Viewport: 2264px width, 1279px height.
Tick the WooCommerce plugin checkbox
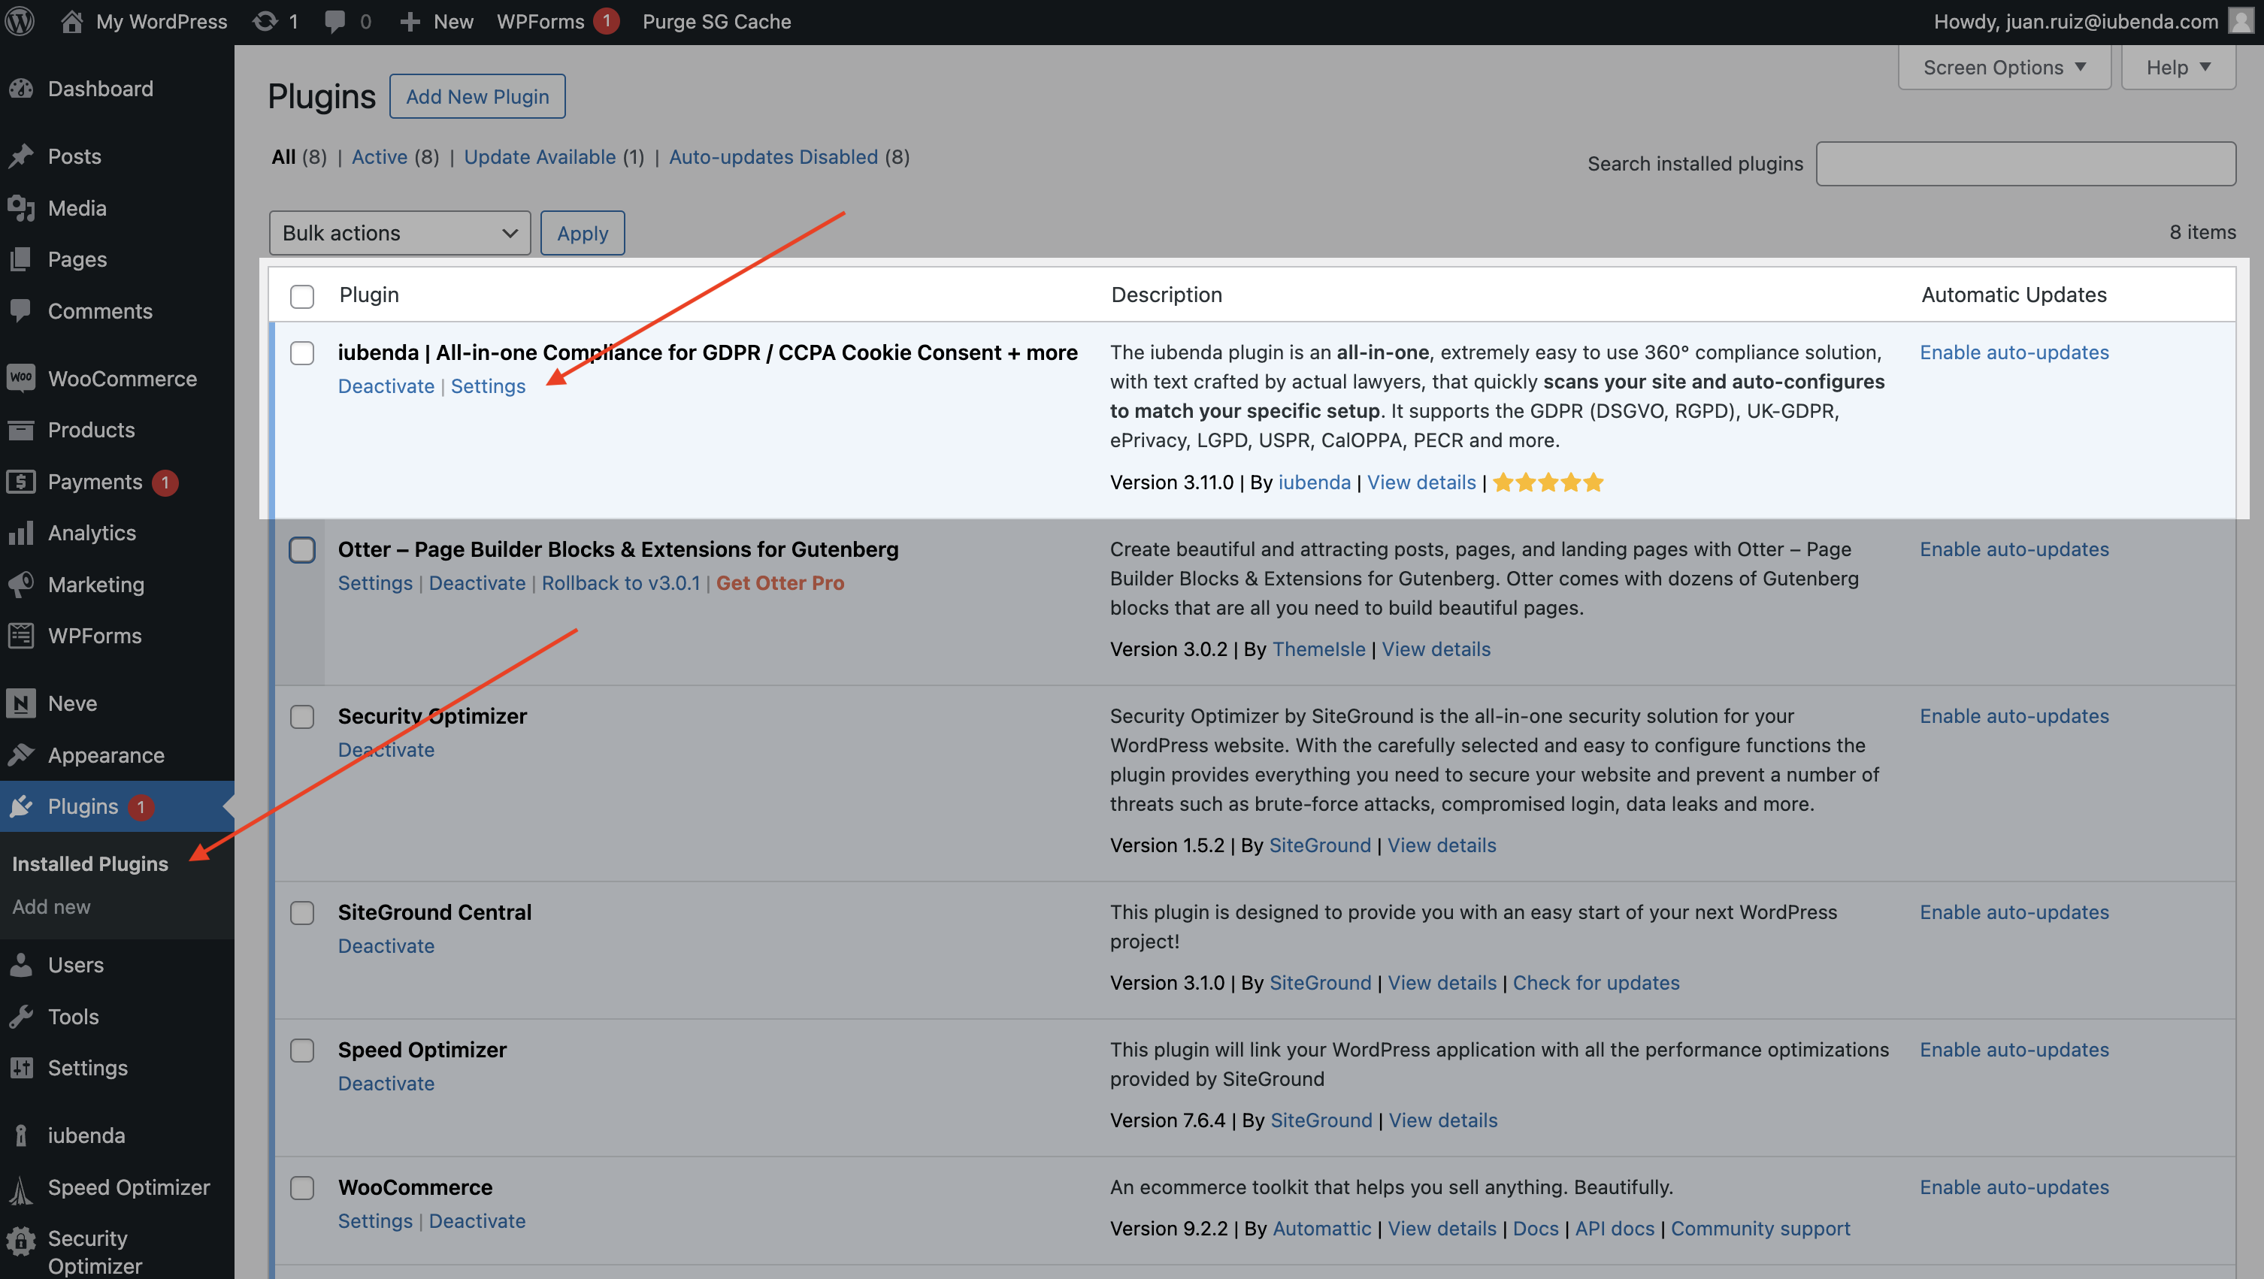[x=301, y=1187]
